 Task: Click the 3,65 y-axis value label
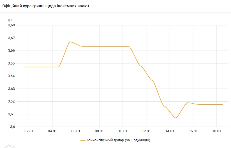pos(11,63)
